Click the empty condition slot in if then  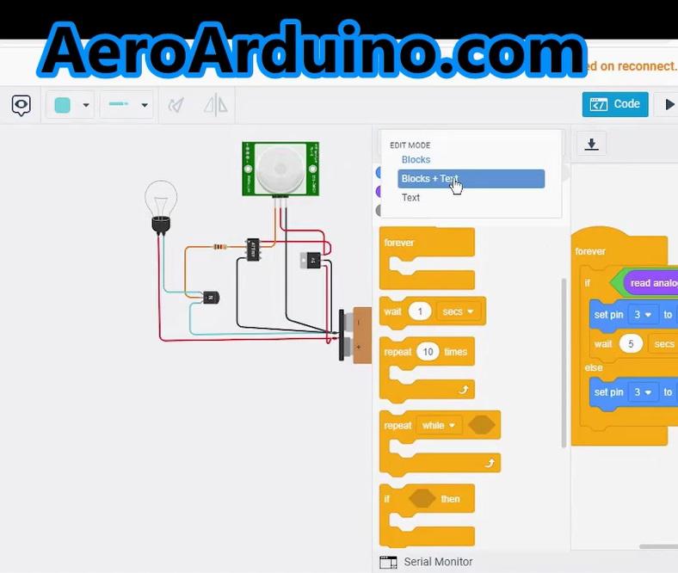click(x=422, y=499)
